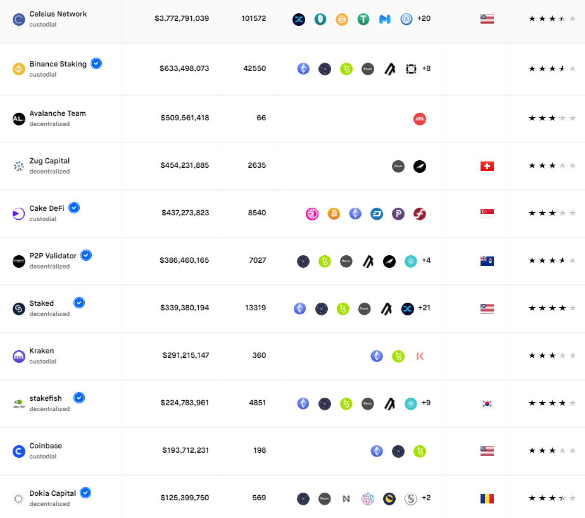Click the verified badge beside Dokia Capital
The image size is (585, 518).
(85, 493)
